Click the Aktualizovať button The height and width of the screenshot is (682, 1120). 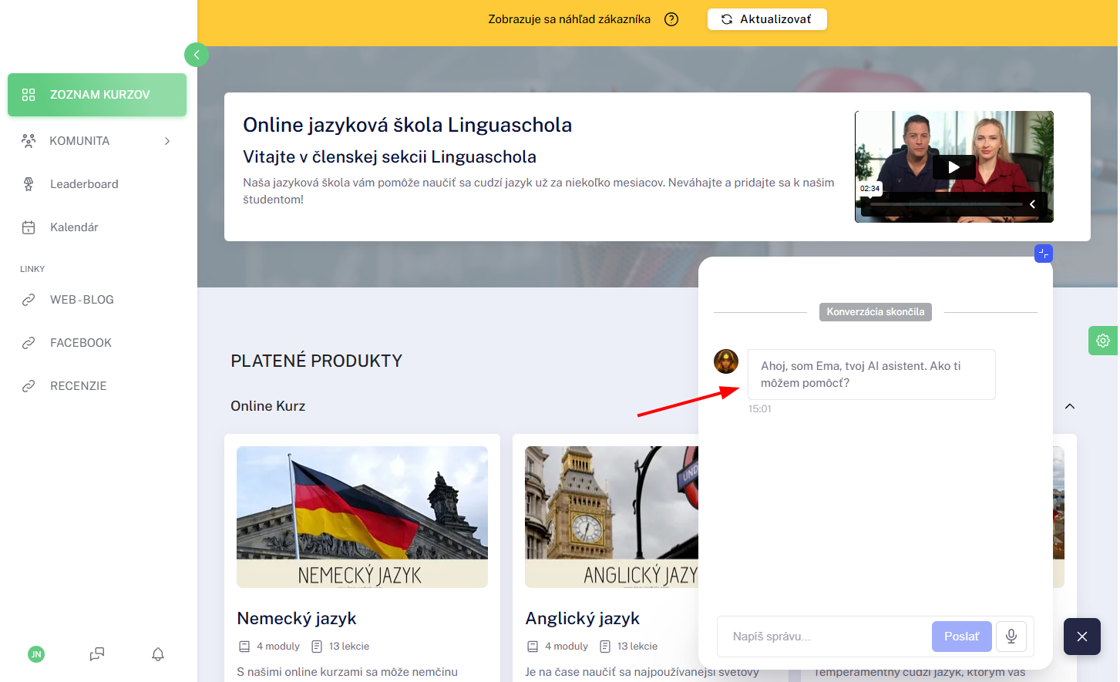767,19
